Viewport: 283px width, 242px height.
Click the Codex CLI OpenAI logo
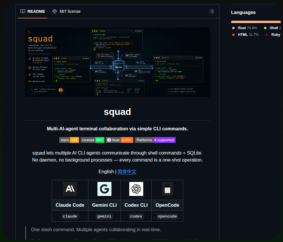(x=136, y=189)
